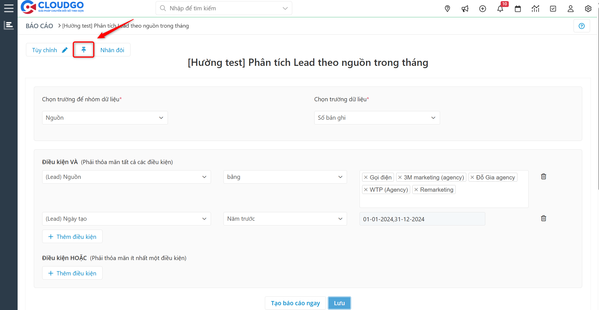Viewport: 599px width, 310px height.
Task: Open the notifications bell
Action: 500,9
